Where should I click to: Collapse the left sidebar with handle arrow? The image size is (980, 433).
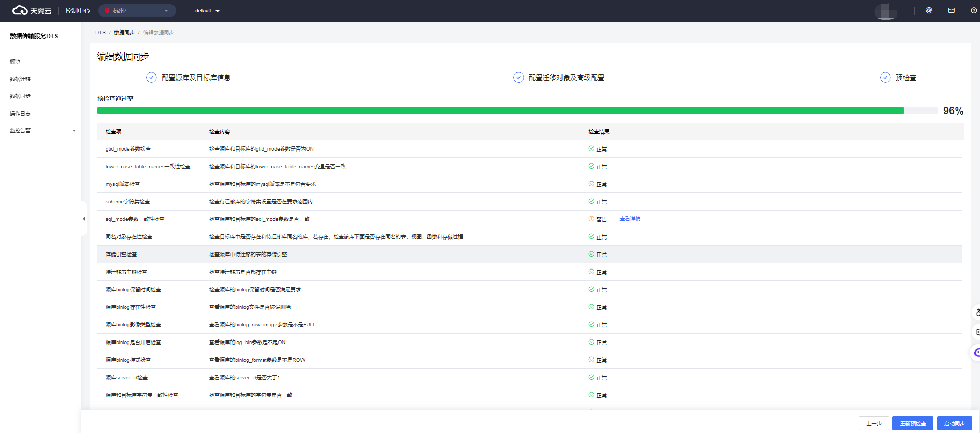tap(84, 219)
